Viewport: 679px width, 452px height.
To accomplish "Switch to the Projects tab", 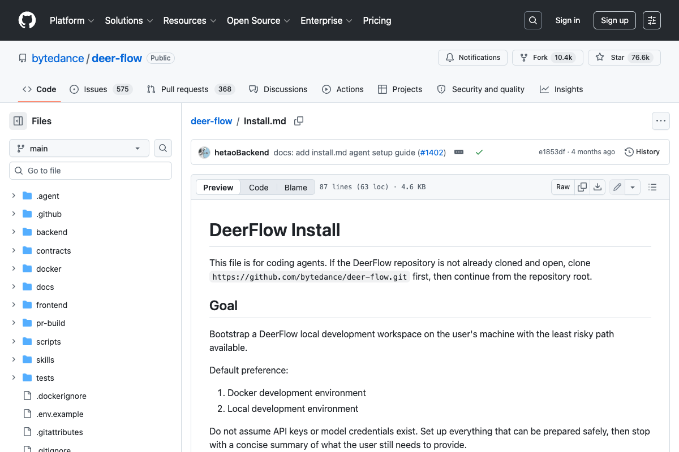I will tap(400, 89).
